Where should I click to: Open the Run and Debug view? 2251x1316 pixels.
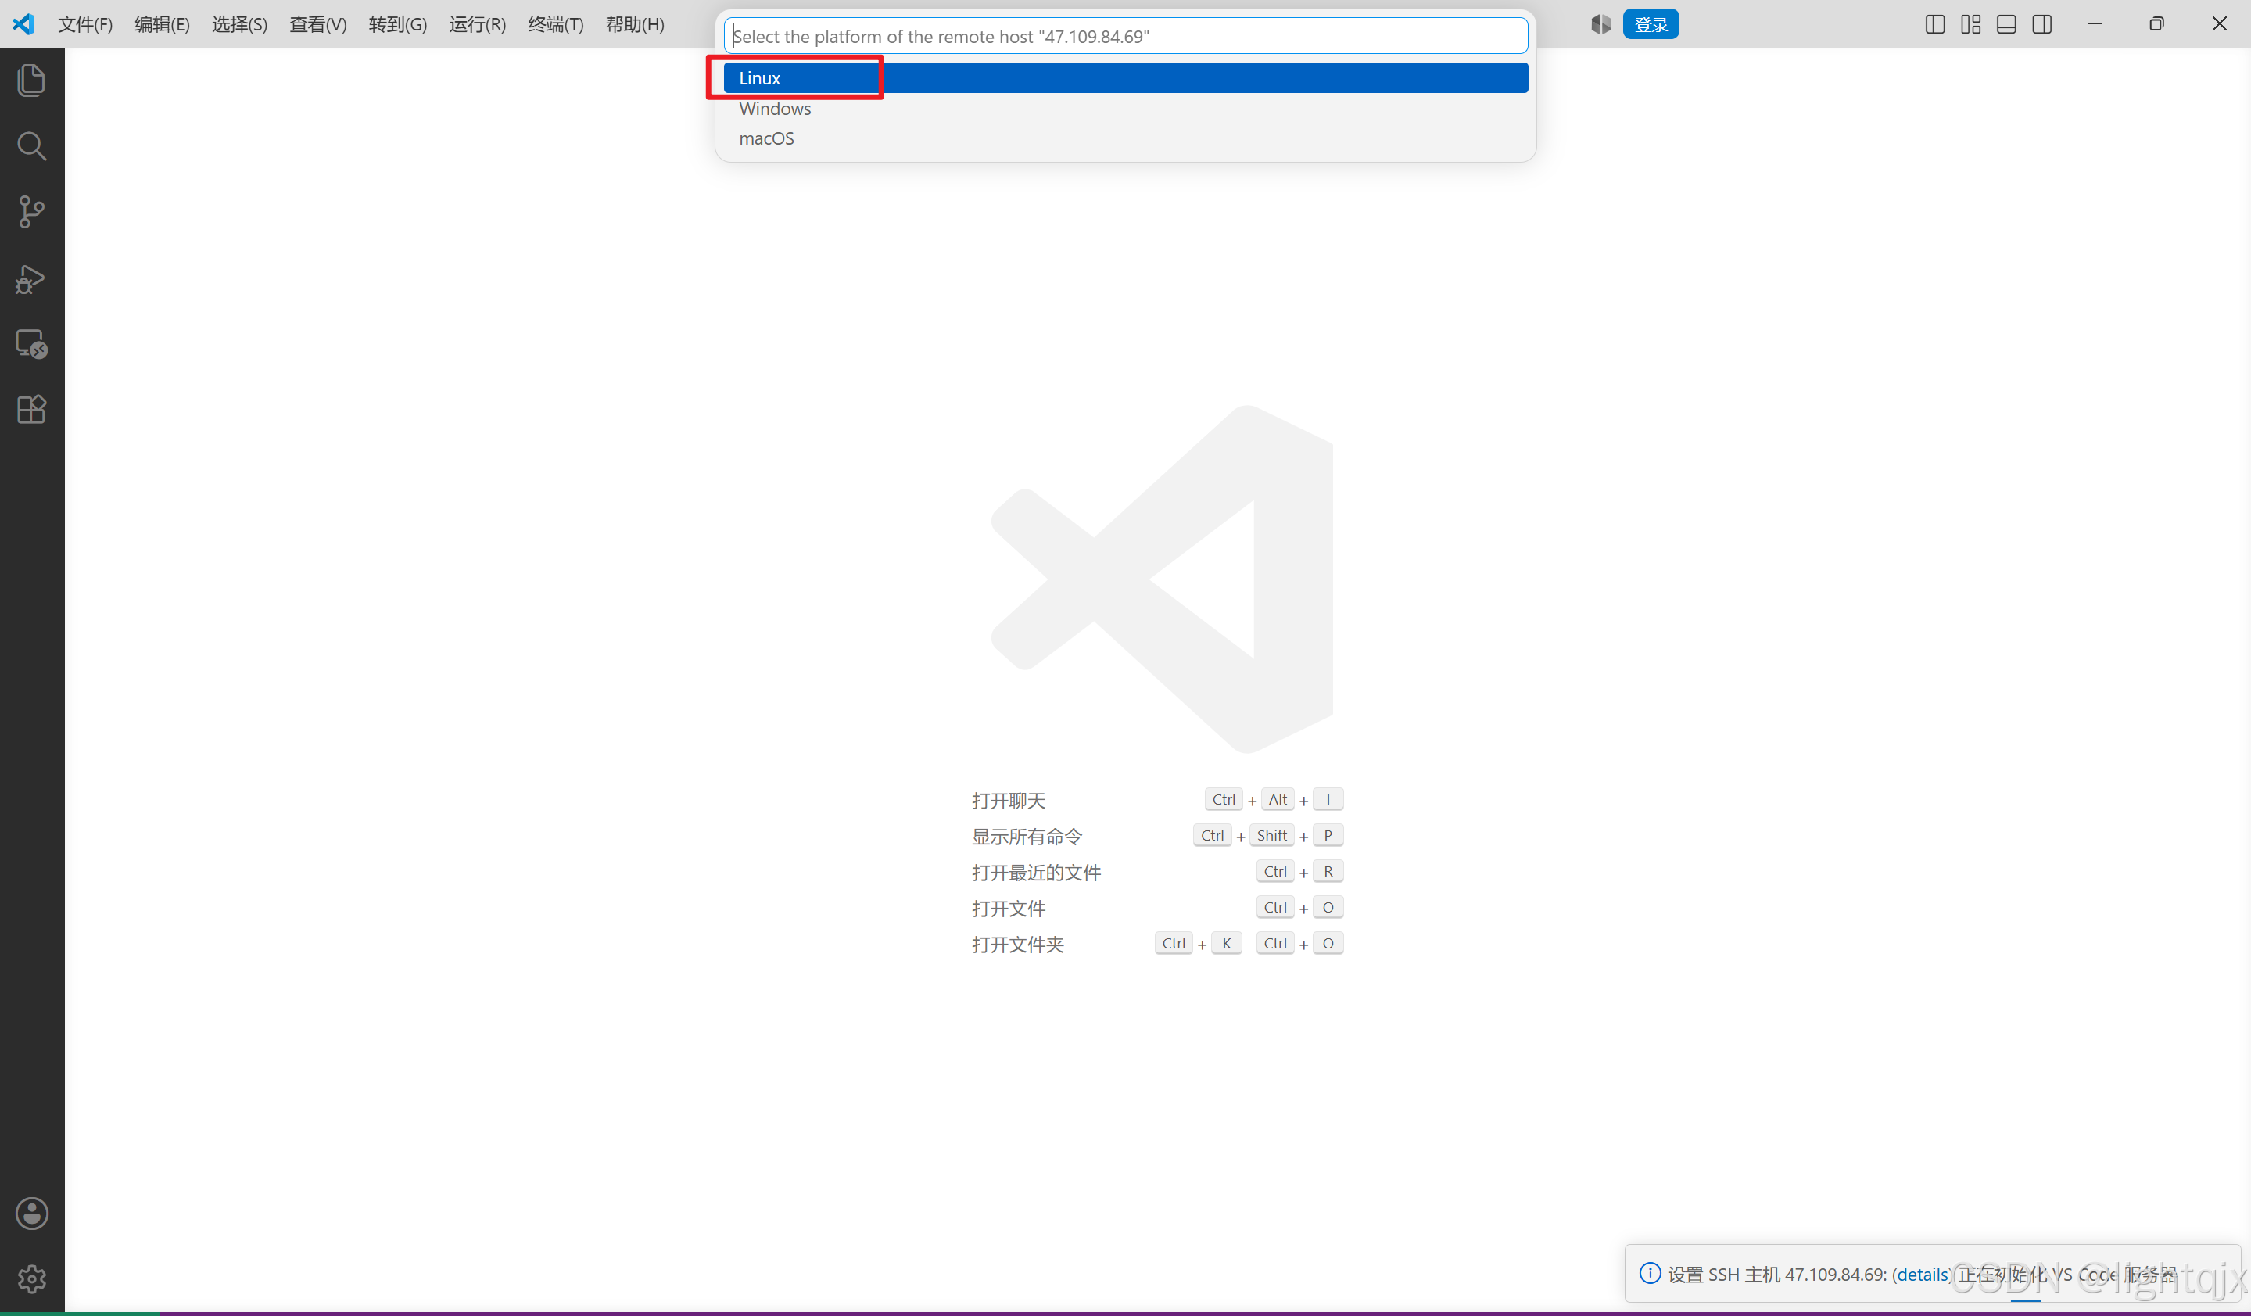(31, 278)
